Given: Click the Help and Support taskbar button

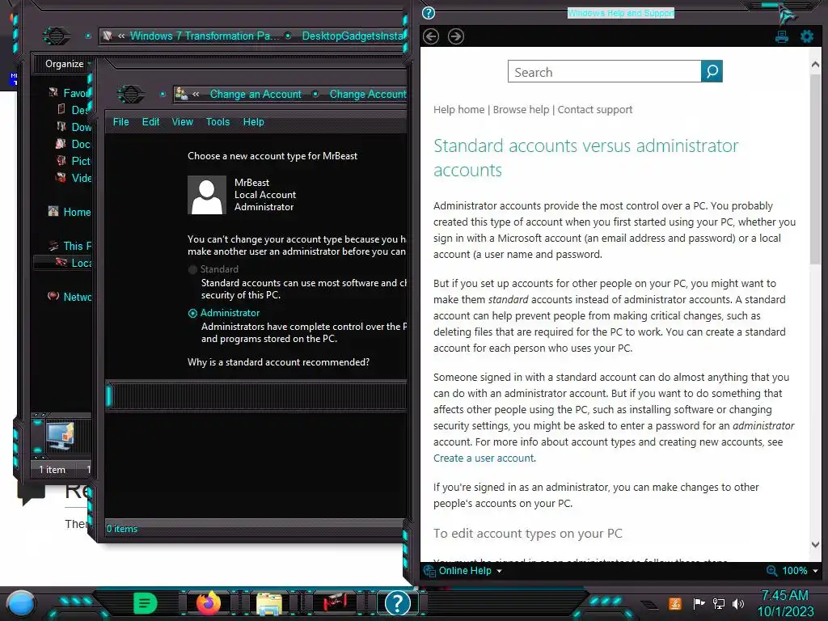Looking at the screenshot, I should click(398, 603).
